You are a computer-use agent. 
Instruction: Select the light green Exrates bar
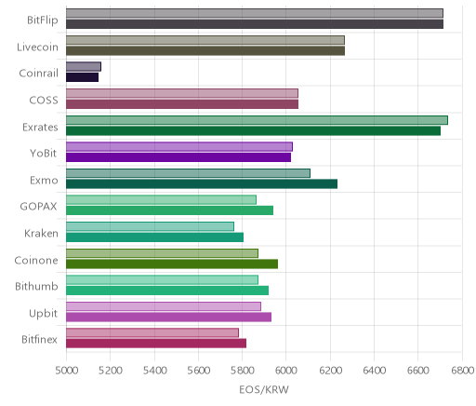tap(257, 120)
